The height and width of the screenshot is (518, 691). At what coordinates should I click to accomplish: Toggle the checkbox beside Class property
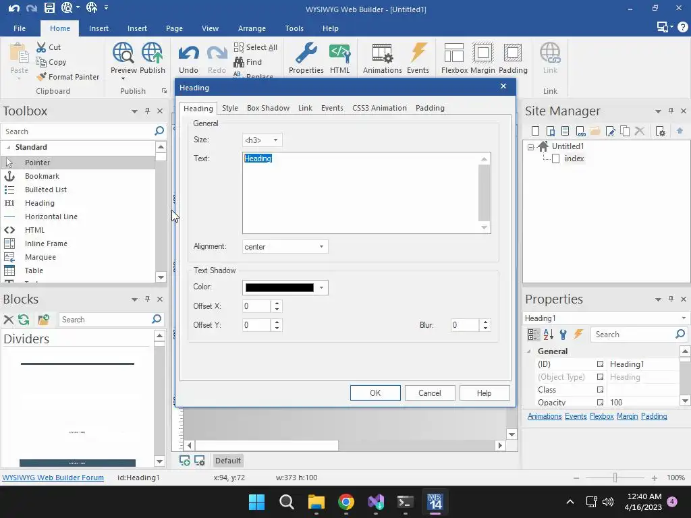point(600,389)
